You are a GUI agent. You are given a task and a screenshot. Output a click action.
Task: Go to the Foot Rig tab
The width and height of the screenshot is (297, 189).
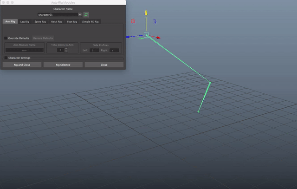click(72, 22)
